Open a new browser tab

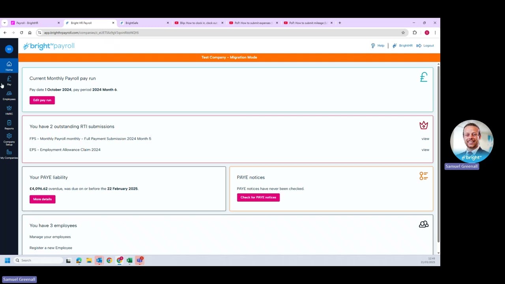[340, 23]
